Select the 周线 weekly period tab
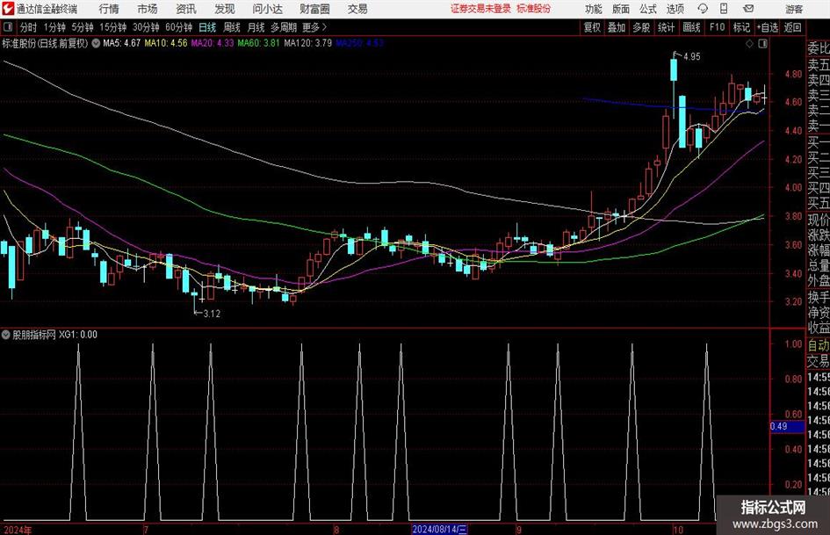The image size is (830, 535). (x=232, y=27)
